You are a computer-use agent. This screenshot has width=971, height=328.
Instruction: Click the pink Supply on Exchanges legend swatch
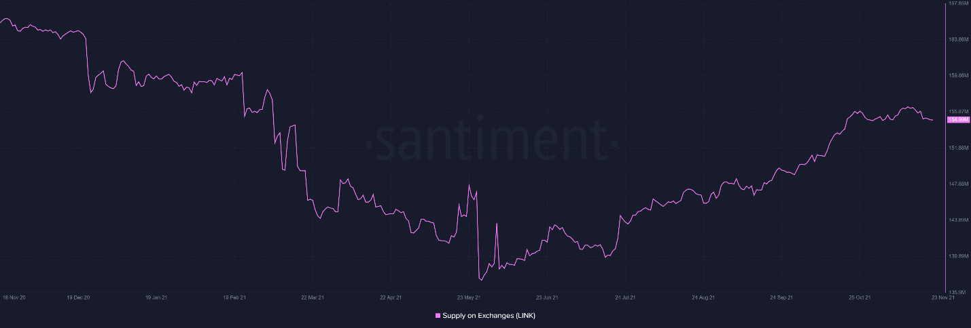click(437, 316)
